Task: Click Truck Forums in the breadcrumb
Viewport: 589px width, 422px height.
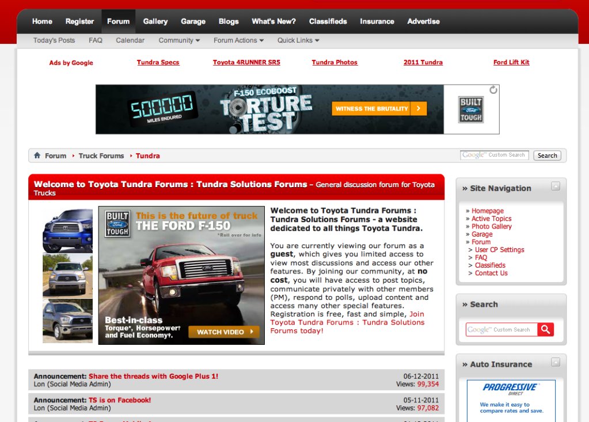Action: [x=101, y=155]
